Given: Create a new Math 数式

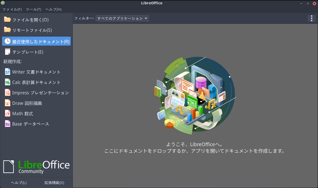Looking at the screenshot, I should click(36, 114).
